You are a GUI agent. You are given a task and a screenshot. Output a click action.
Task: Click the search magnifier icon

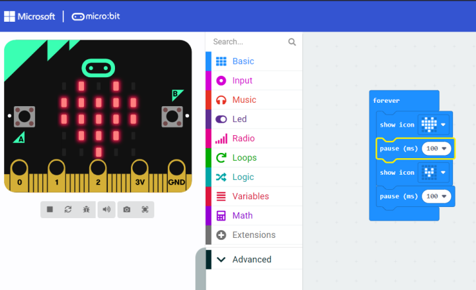292,42
